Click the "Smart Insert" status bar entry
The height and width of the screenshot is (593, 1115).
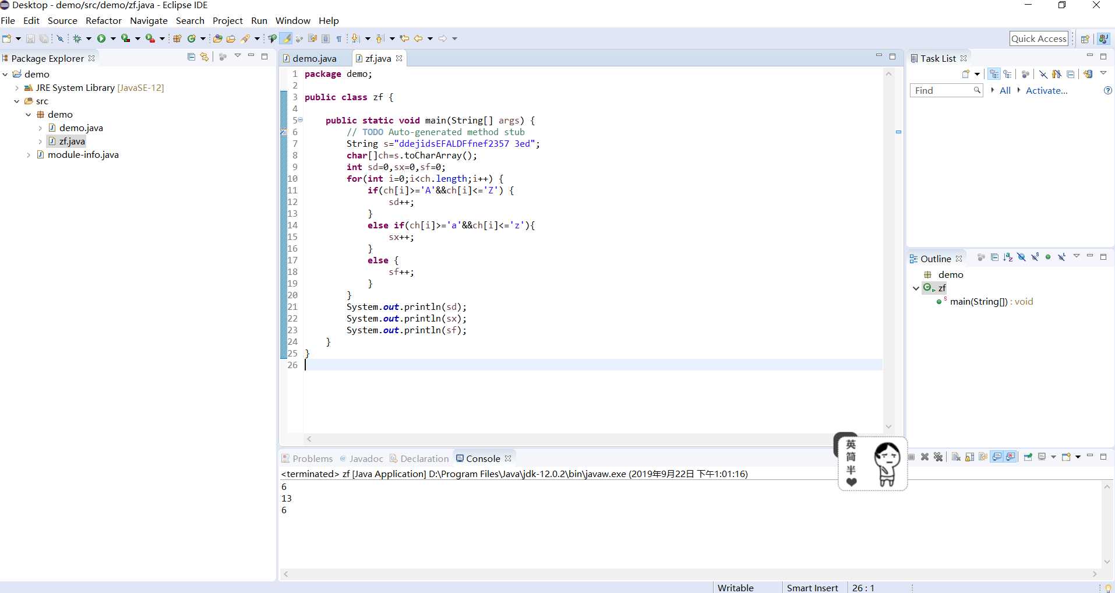point(812,588)
